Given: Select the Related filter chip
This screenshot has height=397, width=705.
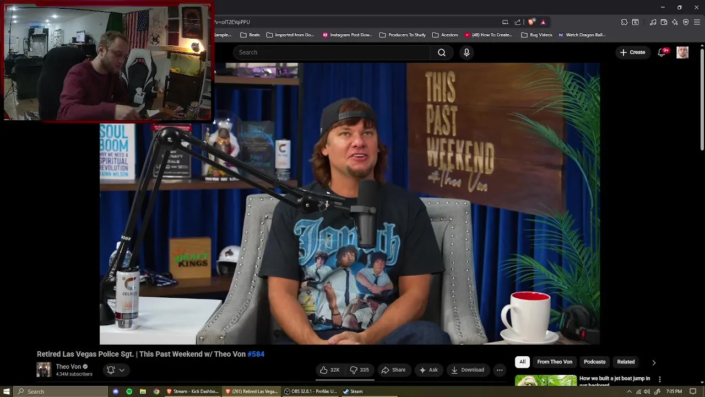Looking at the screenshot, I should pyautogui.click(x=626, y=362).
